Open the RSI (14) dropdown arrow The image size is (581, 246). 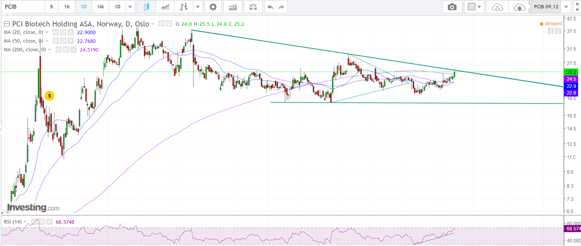click(26, 222)
